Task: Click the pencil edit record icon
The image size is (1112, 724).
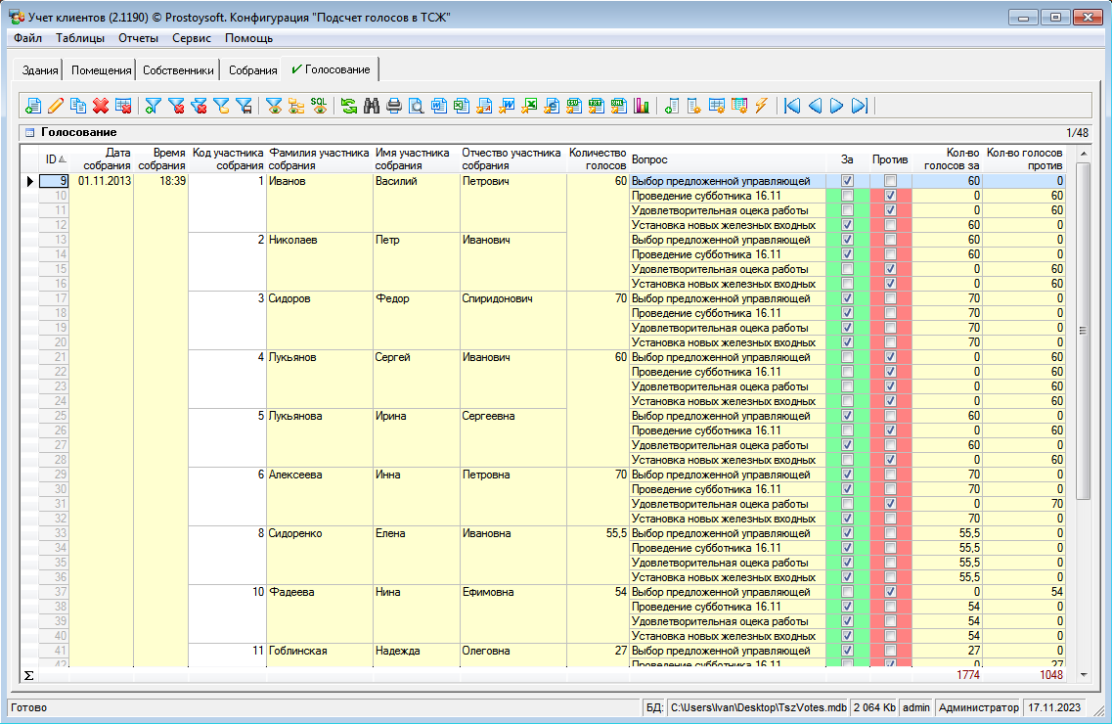Action: pyautogui.click(x=56, y=106)
